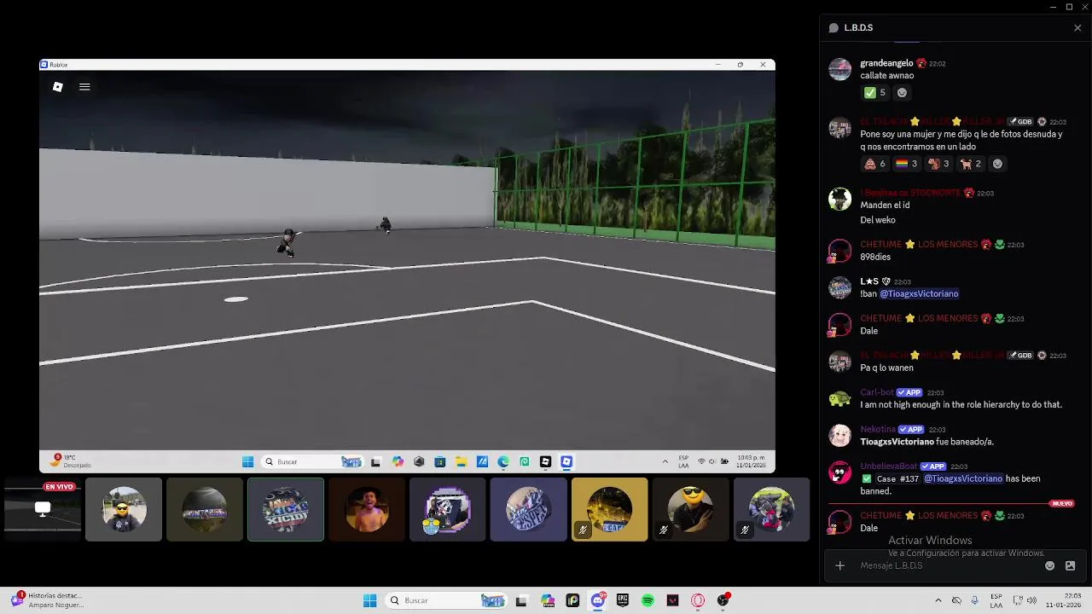
Task: Open the Epic Games Launcher taskbar icon
Action: click(623, 600)
